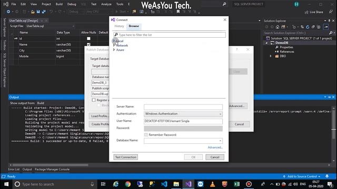The width and height of the screenshot is (337, 189).
Task: Switch to Error List tab
Action: point(14,169)
